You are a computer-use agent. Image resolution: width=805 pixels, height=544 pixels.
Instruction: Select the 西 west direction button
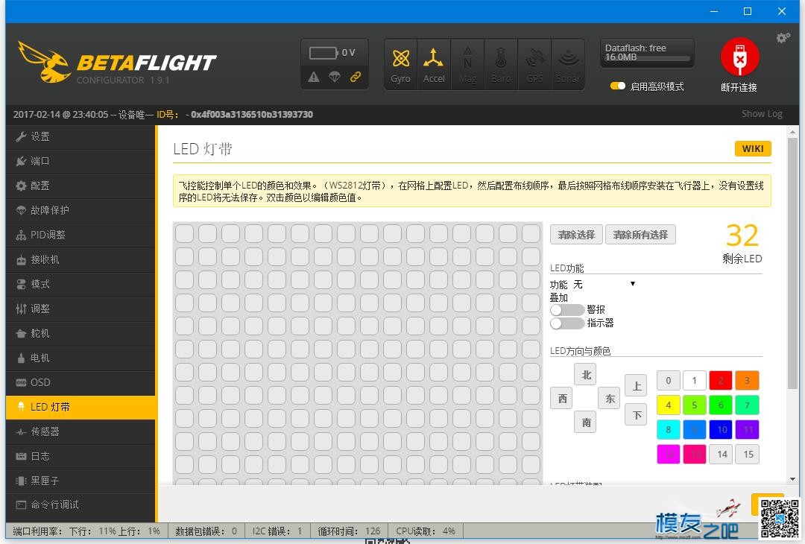562,398
